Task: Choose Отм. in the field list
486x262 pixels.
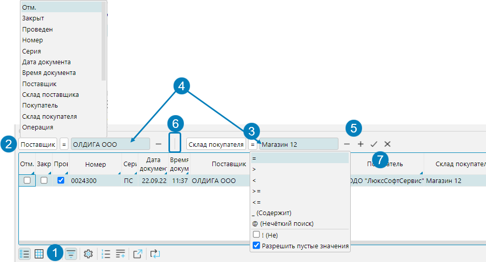Action: point(61,8)
